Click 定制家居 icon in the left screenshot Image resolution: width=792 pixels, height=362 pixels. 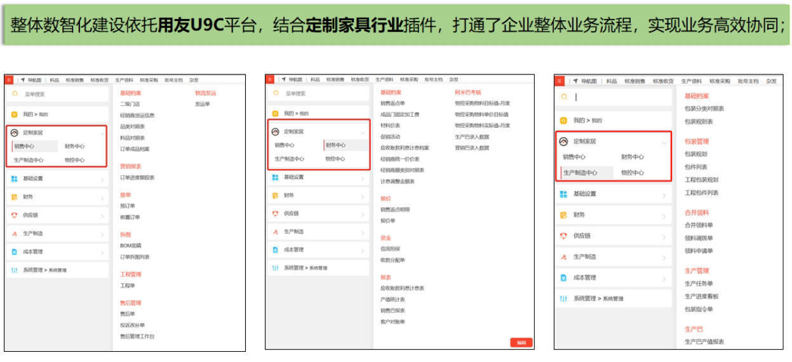point(15,133)
